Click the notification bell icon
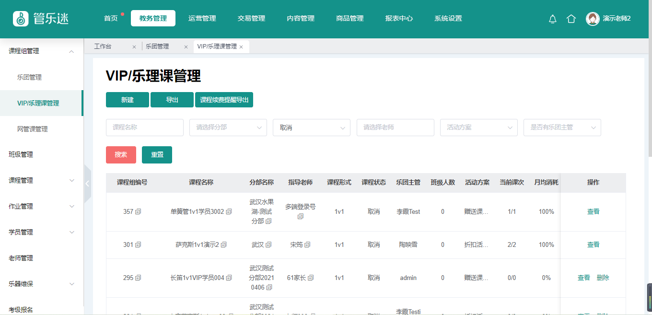Screen dimensions: 652x315 click(552, 19)
